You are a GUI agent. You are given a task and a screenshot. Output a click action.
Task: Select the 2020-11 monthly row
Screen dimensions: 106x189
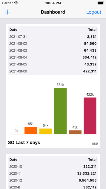click(53, 174)
